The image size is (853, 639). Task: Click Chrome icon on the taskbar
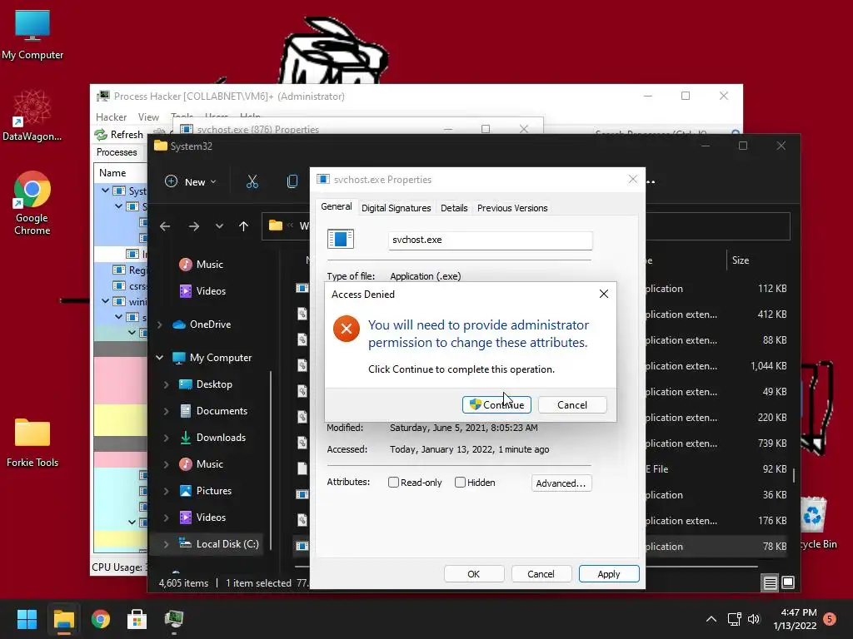pyautogui.click(x=101, y=619)
